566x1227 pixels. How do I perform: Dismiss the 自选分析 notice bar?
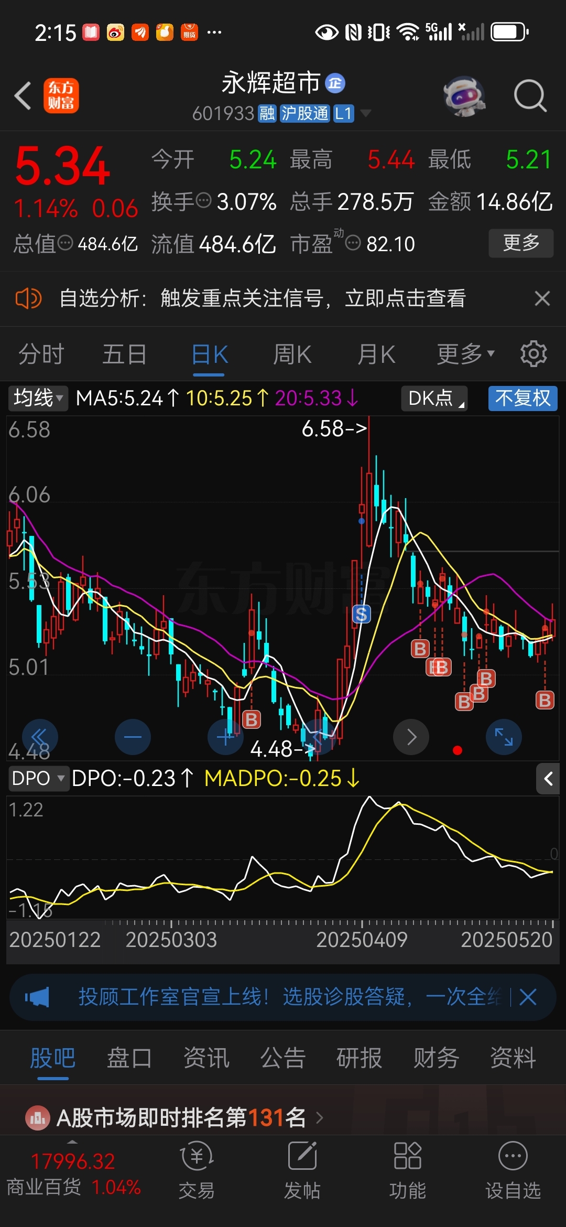[x=542, y=299]
